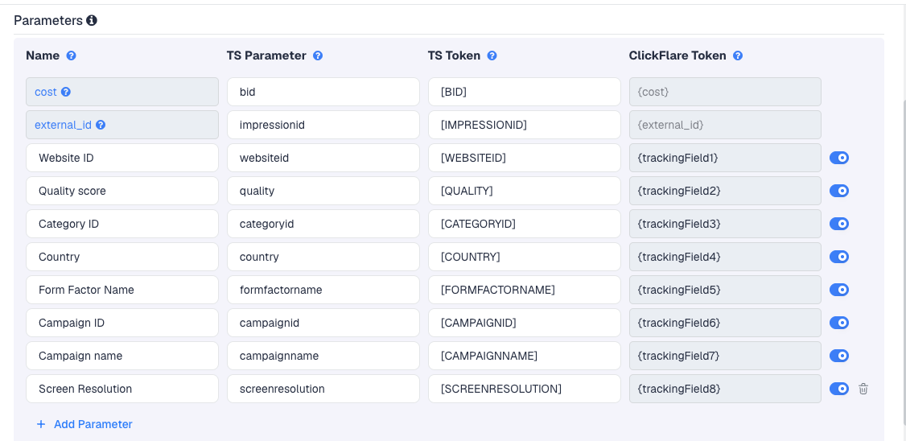Edit the Screen Resolution name field
This screenshot has height=441, width=906.
click(x=122, y=389)
